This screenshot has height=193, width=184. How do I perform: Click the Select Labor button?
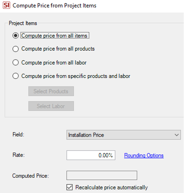pos(51,106)
